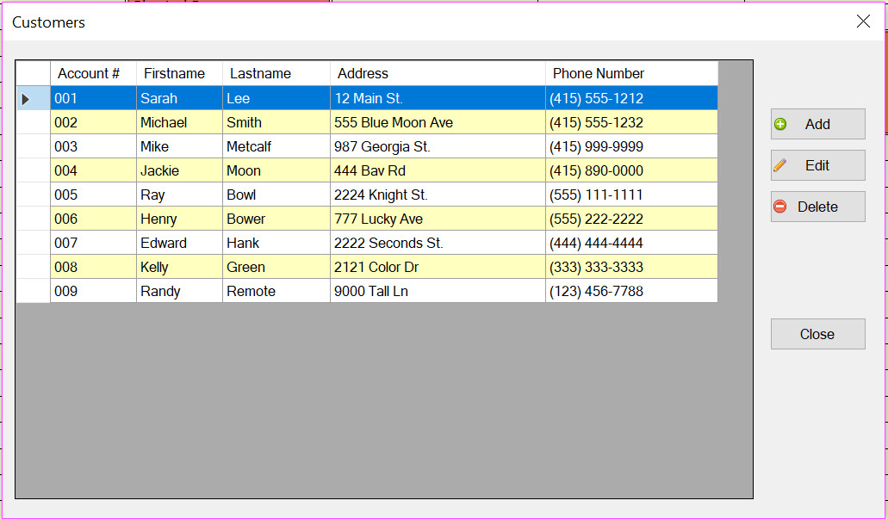This screenshot has width=888, height=519.
Task: Select account cell 008
Action: pos(93,267)
